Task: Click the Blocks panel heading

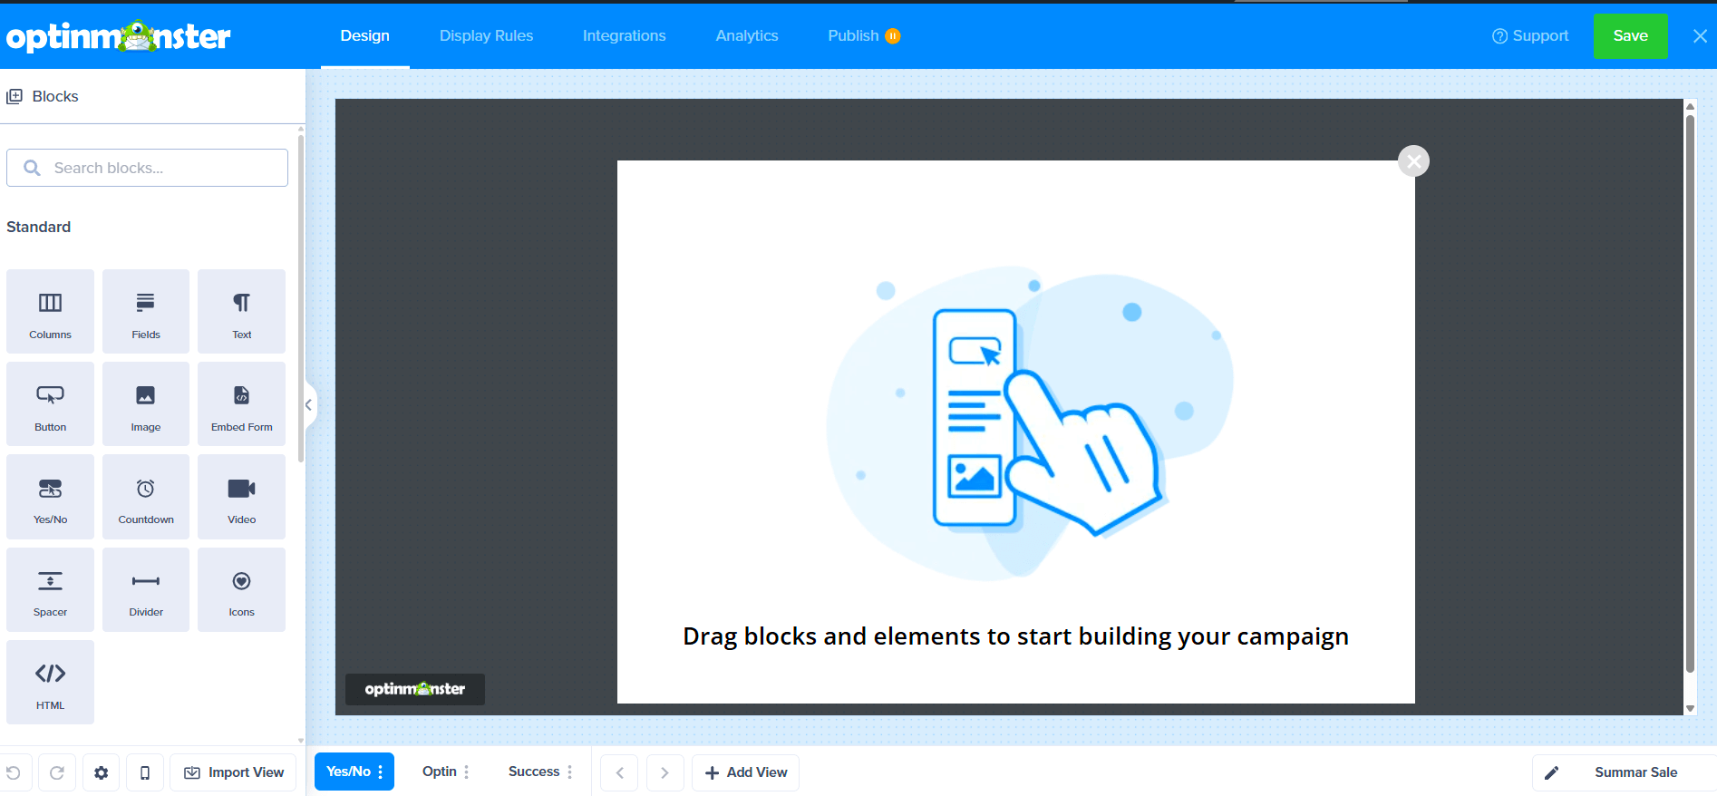Action: pos(55,96)
